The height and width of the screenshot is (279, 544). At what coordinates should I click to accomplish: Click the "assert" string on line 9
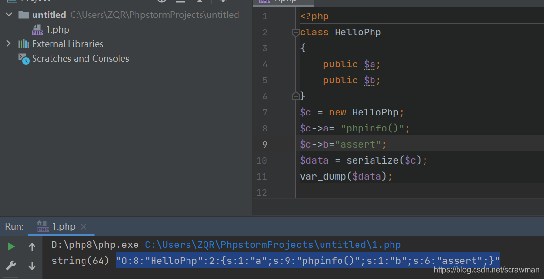click(x=357, y=144)
